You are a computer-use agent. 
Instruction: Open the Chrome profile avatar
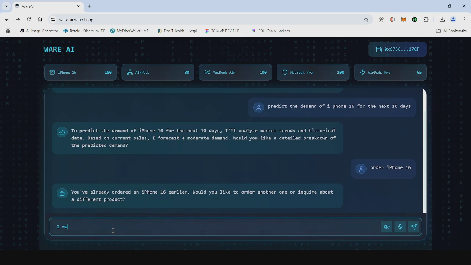click(453, 20)
